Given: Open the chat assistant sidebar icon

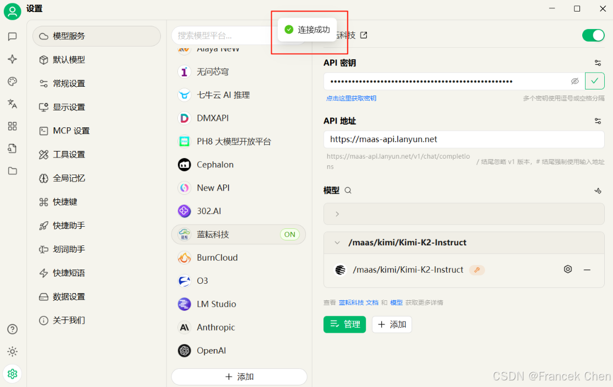Looking at the screenshot, I should tap(13, 37).
